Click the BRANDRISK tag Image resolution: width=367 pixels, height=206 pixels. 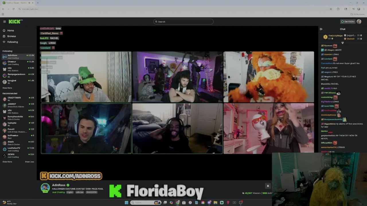tap(91, 192)
